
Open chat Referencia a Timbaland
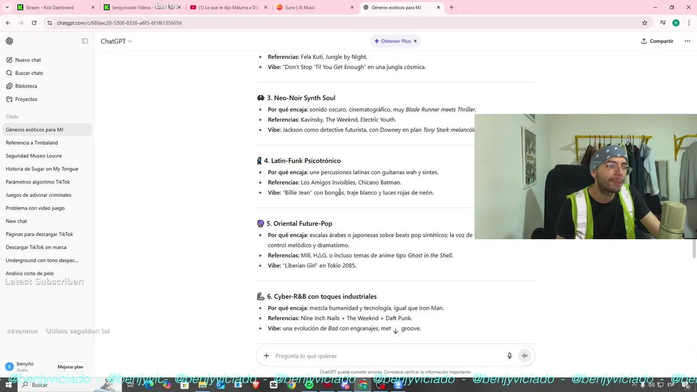click(46, 143)
